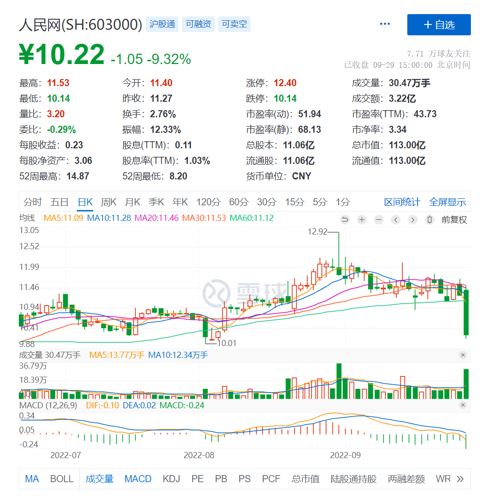Click the chart zoom-out minus icon
The width and height of the screenshot is (485, 501).
pos(379,219)
